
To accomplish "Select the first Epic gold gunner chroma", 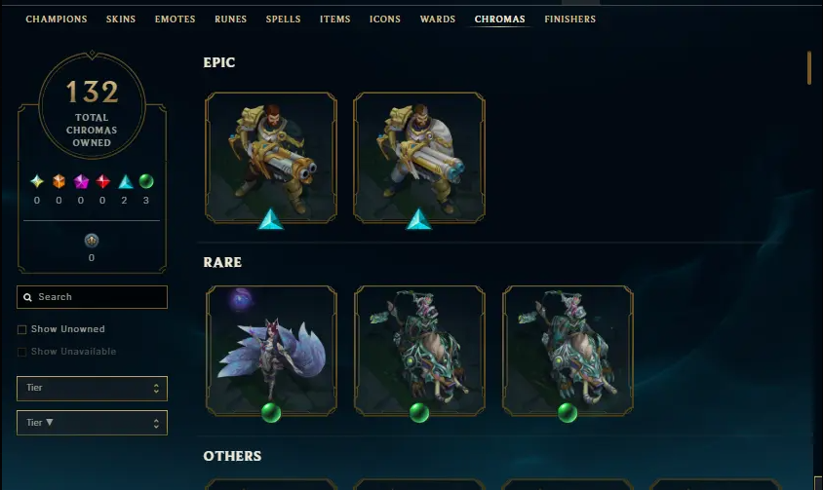I will point(271,158).
